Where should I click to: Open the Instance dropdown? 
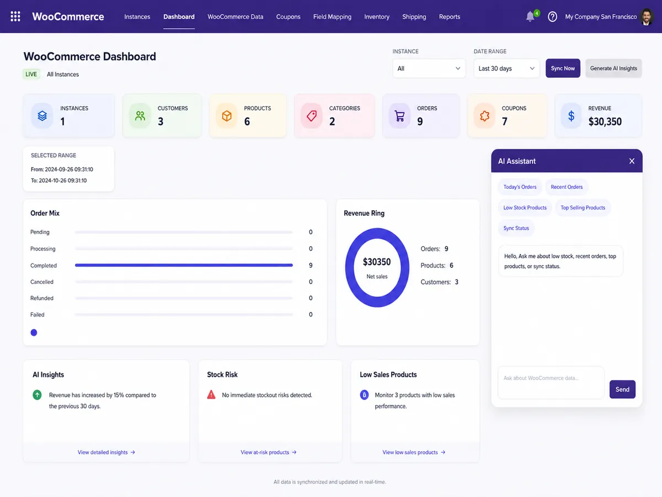[429, 68]
